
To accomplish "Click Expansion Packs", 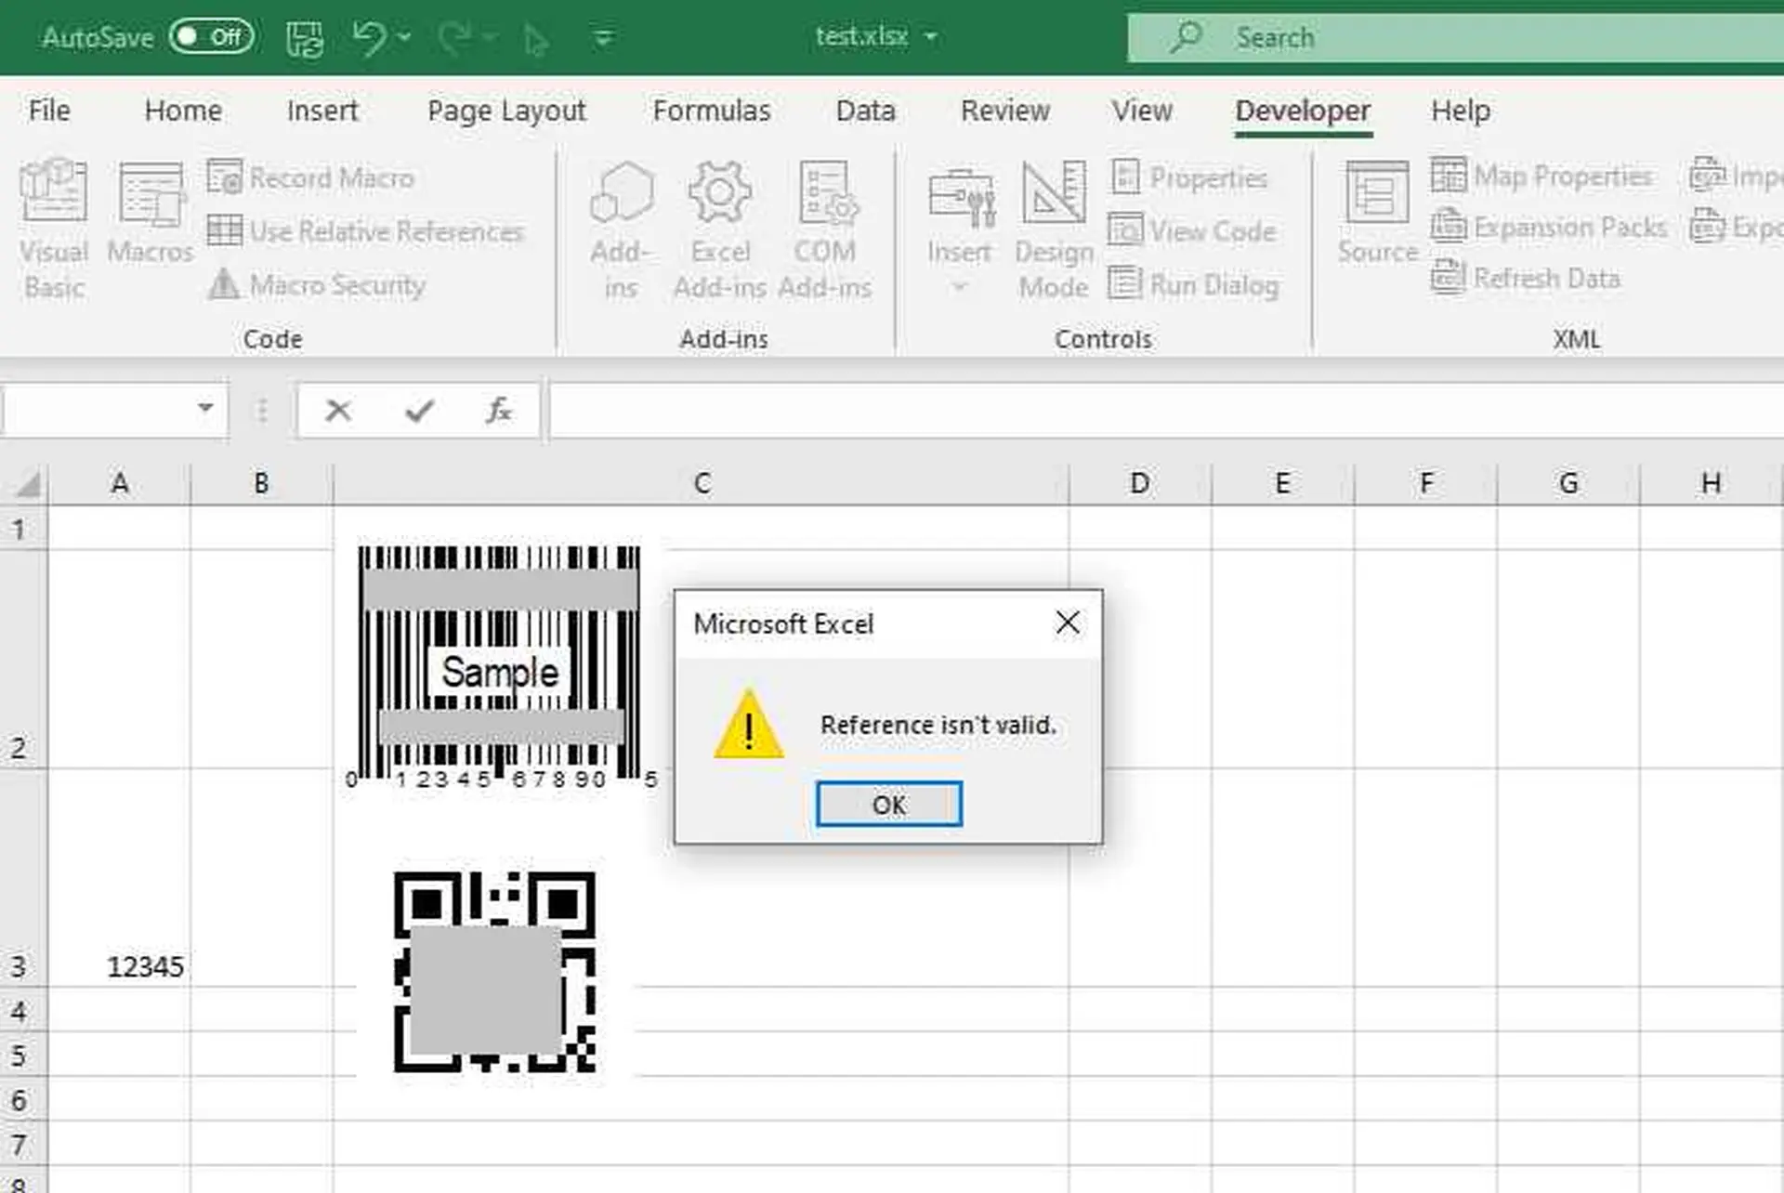I will tap(1548, 227).
